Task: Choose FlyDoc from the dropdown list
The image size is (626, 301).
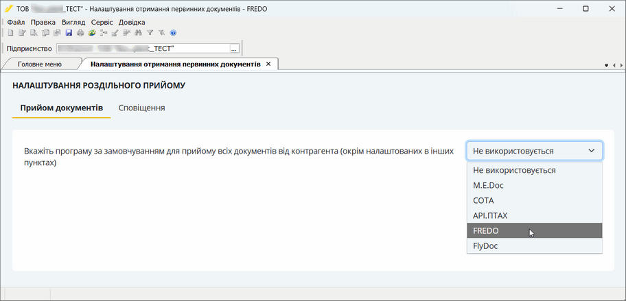Action: (534, 246)
